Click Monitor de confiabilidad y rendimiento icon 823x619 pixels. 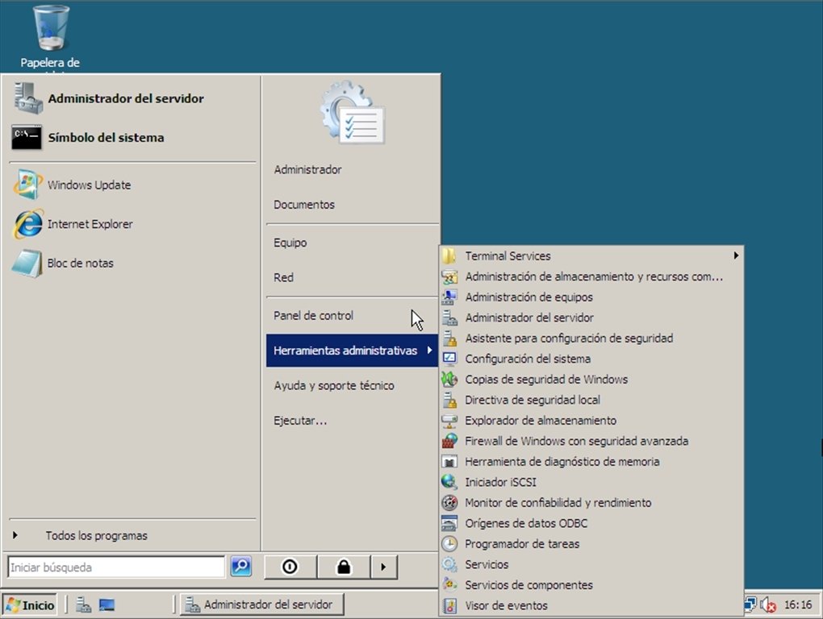point(449,502)
